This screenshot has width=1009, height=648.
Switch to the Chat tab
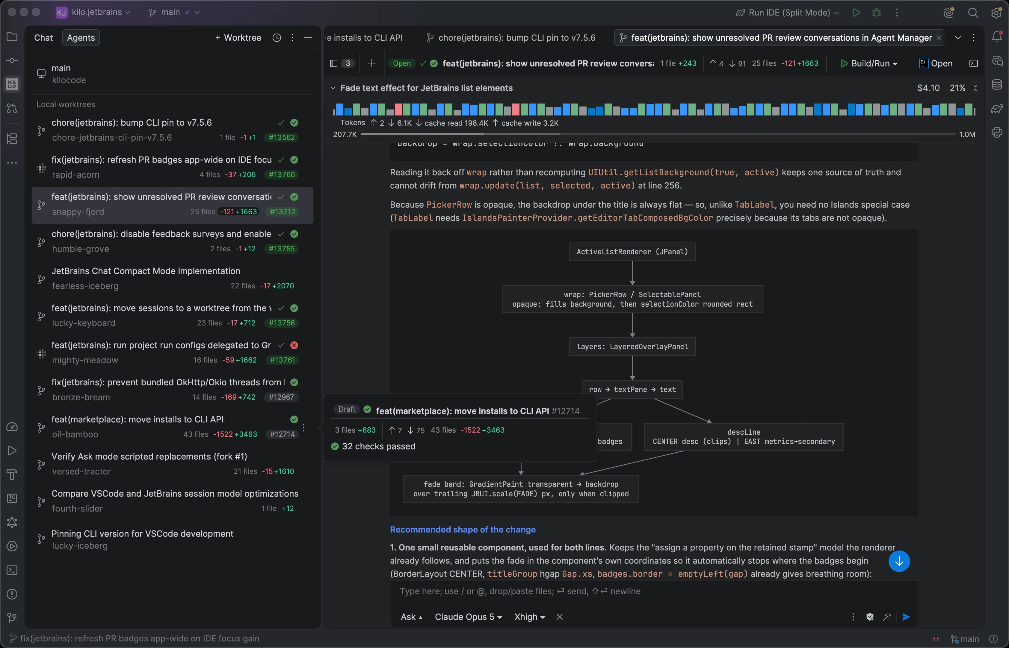(x=43, y=38)
